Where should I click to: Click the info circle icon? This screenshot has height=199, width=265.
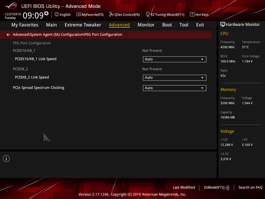click(6, 159)
